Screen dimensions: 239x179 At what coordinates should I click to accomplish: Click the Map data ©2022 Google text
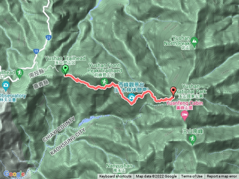(156, 176)
